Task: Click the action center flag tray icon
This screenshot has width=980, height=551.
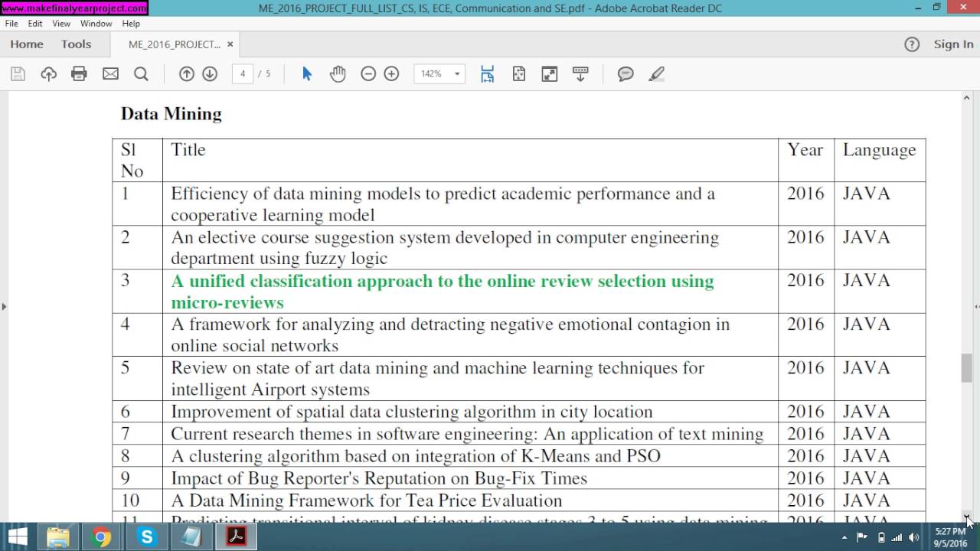Action: click(862, 537)
